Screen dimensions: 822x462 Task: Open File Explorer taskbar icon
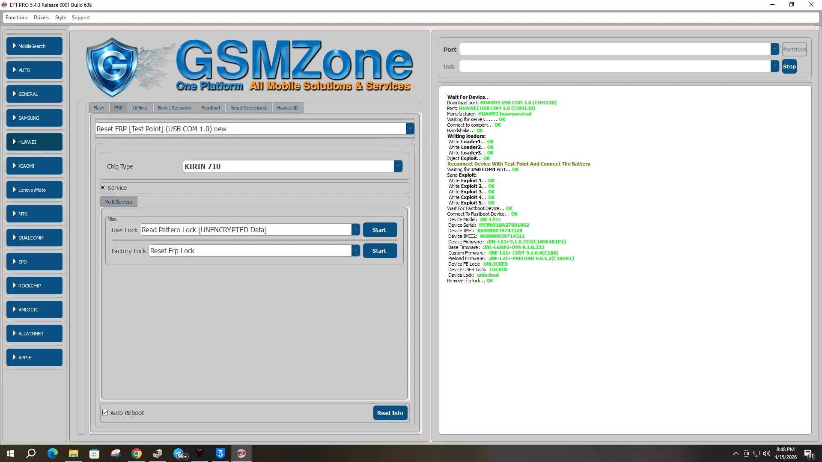point(73,453)
